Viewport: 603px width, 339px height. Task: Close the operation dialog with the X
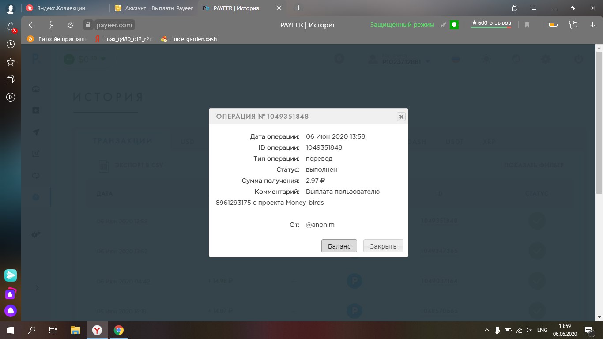[401, 117]
